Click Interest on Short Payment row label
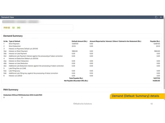This screenshot has height=123, width=165. pos(18,51)
